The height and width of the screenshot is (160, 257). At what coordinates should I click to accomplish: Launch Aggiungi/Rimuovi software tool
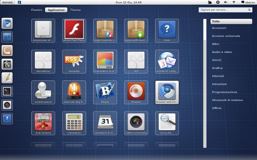click(136, 31)
